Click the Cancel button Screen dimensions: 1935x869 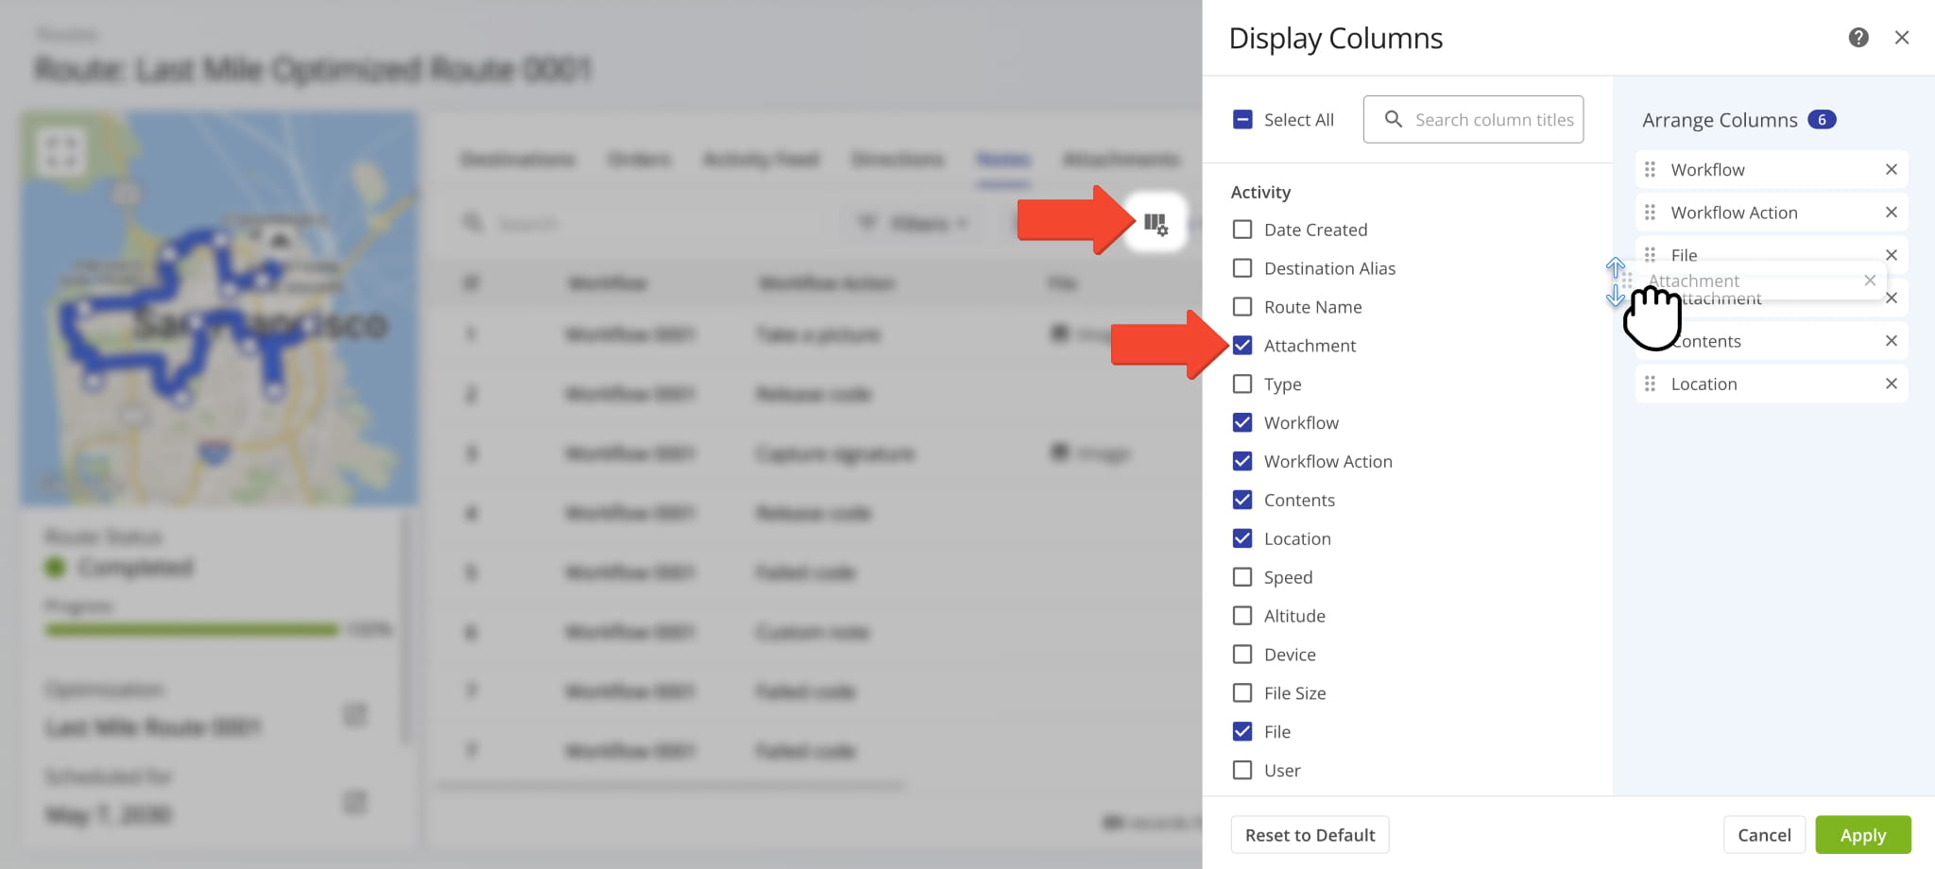[1763, 835]
